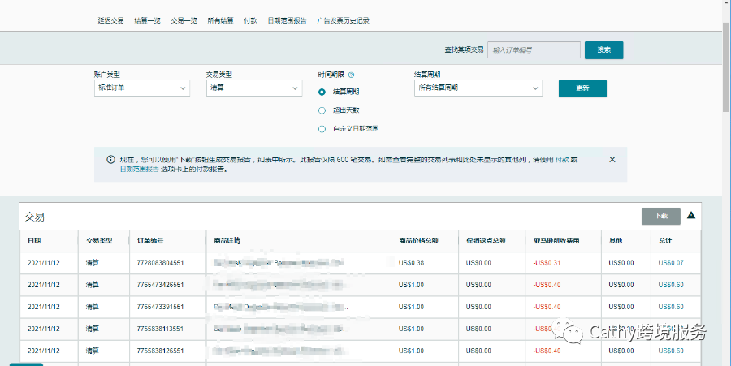Image resolution: width=731 pixels, height=366 pixels.
Task: Follow the 日期范围报告 link in the notice
Action: pyautogui.click(x=140, y=170)
